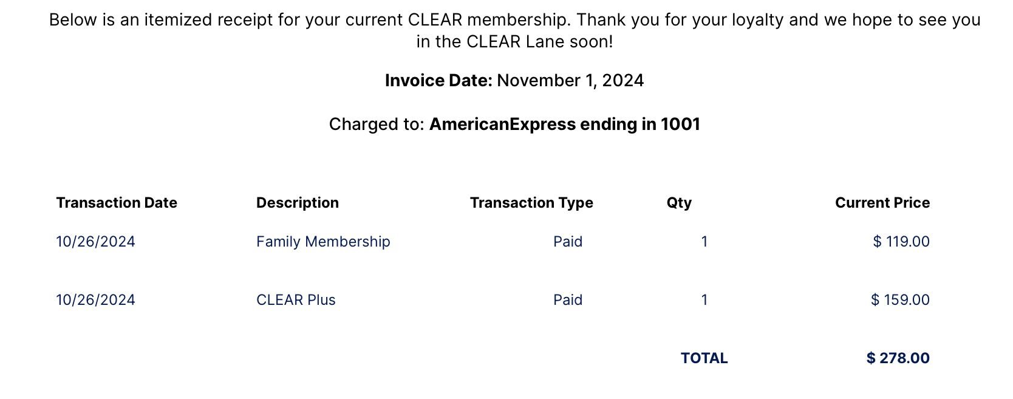
Task: Click the Description column header
Action: click(x=298, y=203)
